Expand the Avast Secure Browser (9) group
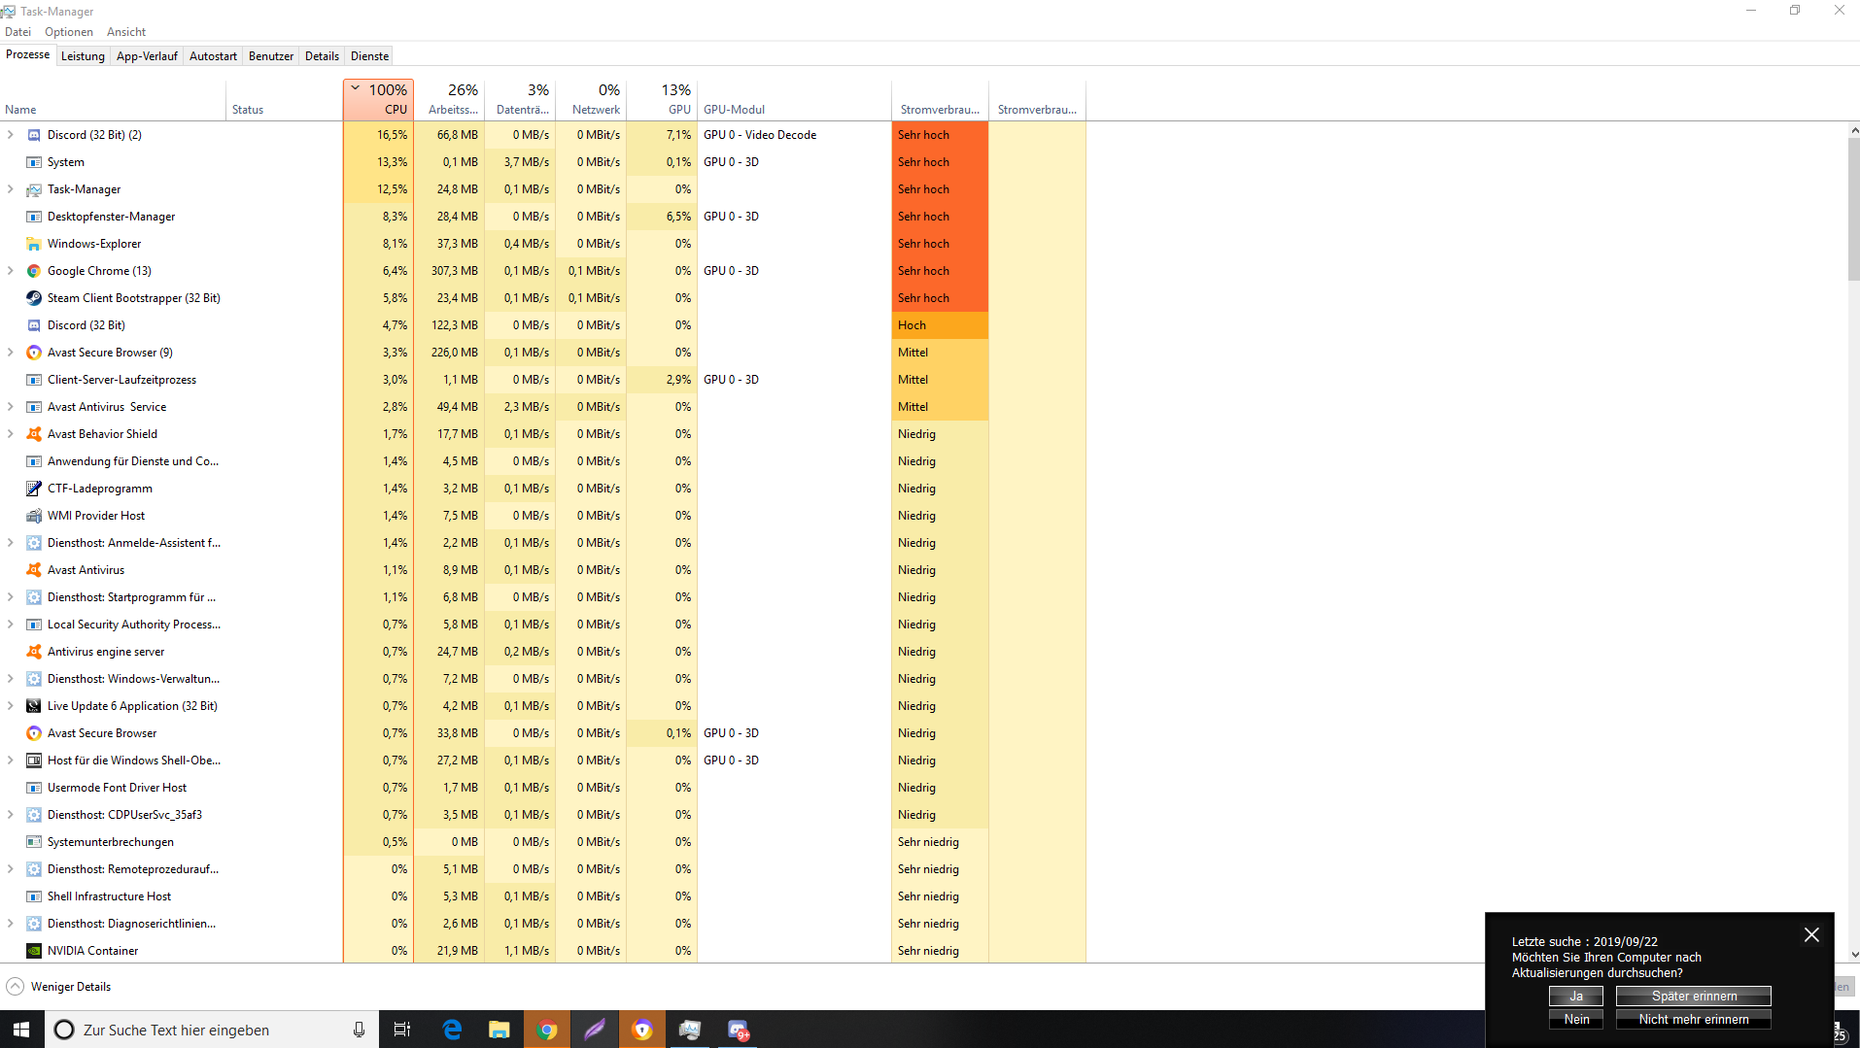 click(x=11, y=353)
